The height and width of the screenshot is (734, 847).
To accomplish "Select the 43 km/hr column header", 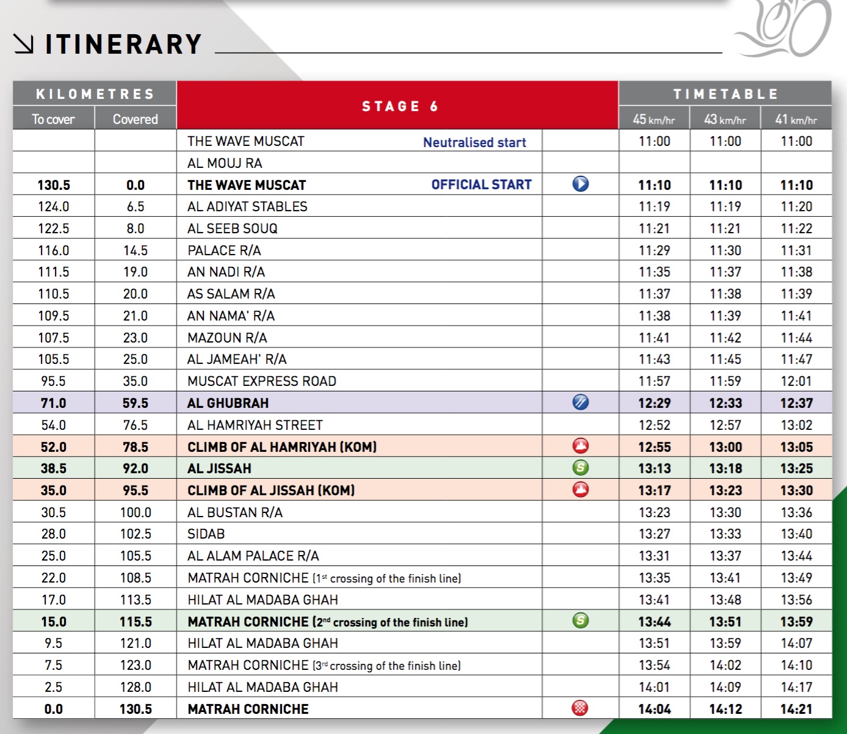I will (x=725, y=120).
